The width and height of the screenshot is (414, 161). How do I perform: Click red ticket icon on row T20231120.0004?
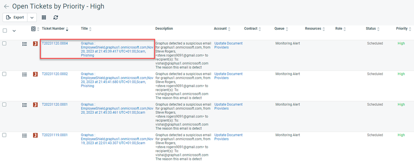pyautogui.click(x=35, y=44)
